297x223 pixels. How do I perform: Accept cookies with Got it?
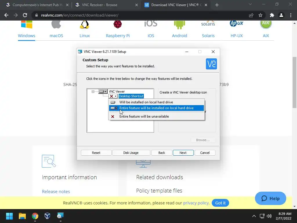[x=220, y=203]
